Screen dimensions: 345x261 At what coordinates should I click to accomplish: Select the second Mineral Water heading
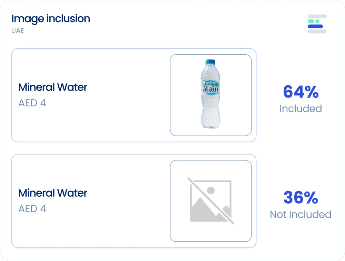coord(53,193)
